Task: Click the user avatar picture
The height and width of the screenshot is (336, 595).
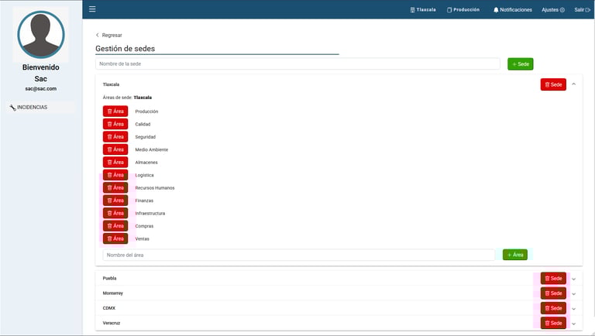Action: pyautogui.click(x=41, y=35)
